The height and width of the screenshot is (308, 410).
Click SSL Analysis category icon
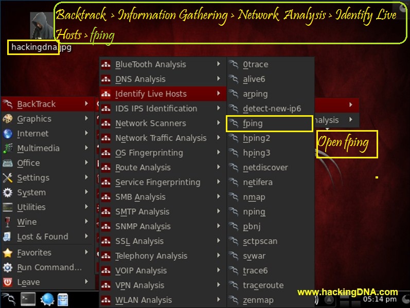(106, 241)
